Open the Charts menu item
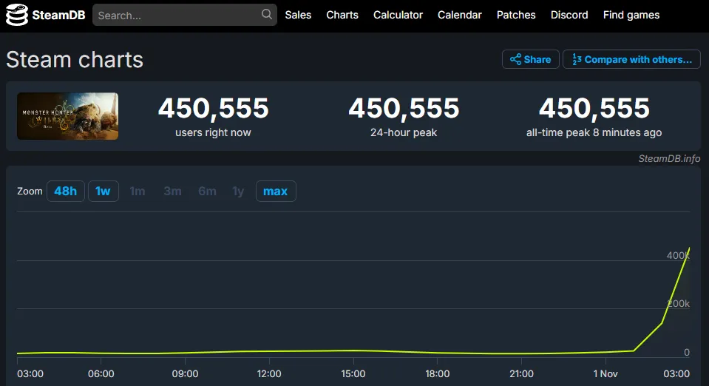This screenshot has width=709, height=386. tap(342, 15)
